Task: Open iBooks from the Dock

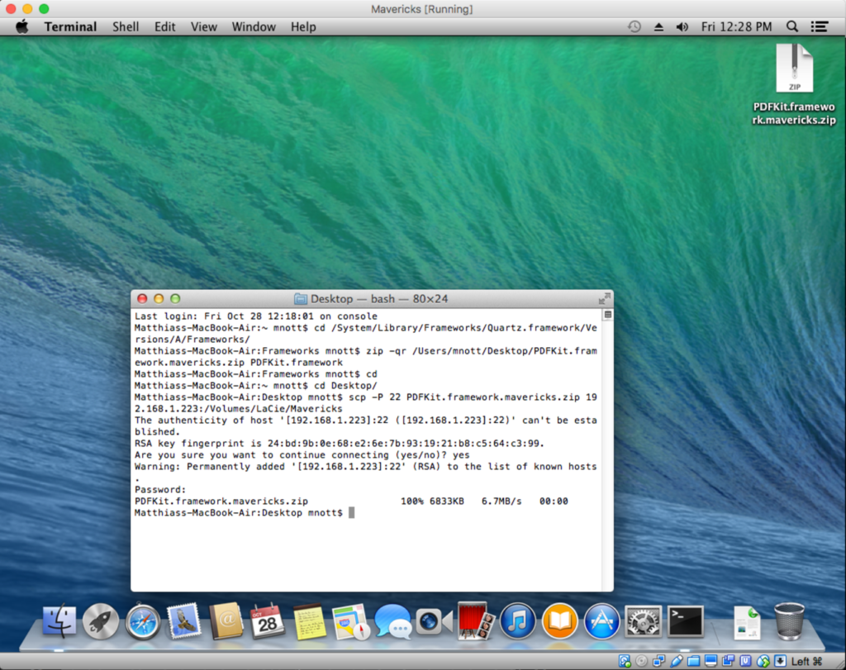Action: point(558,620)
